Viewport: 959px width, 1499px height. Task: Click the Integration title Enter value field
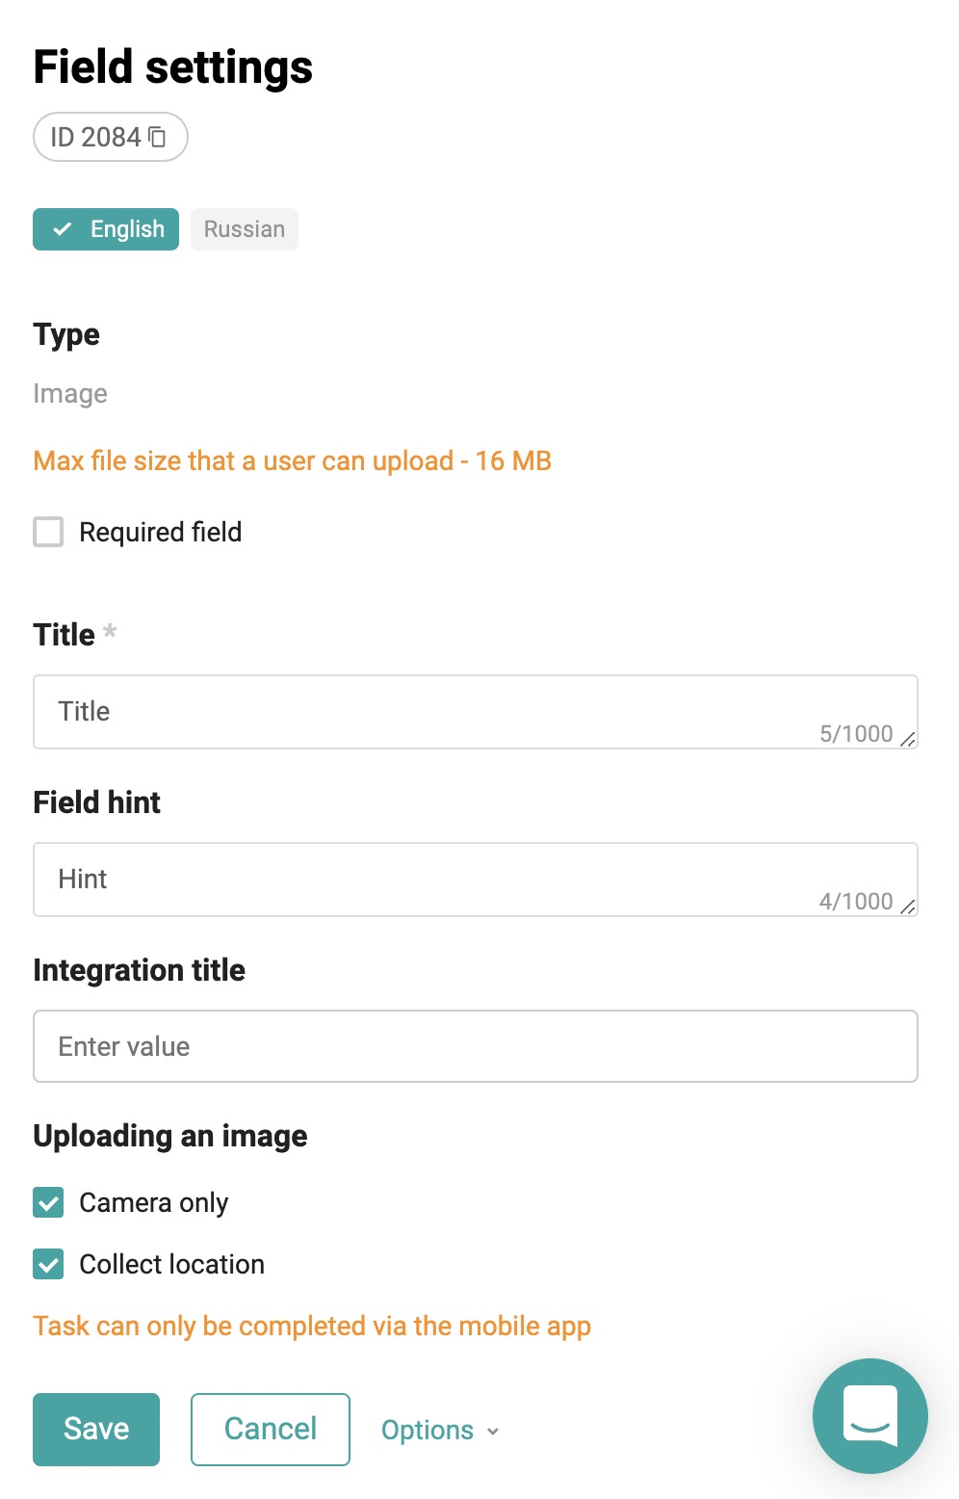(x=476, y=1046)
